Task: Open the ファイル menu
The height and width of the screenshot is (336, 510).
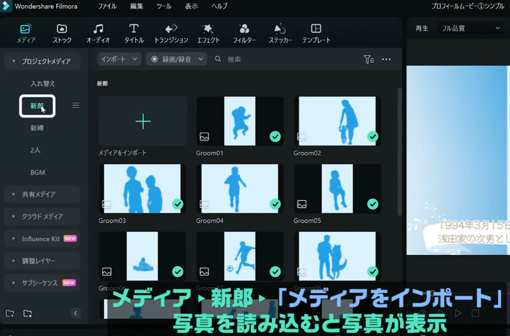Action: (x=107, y=6)
